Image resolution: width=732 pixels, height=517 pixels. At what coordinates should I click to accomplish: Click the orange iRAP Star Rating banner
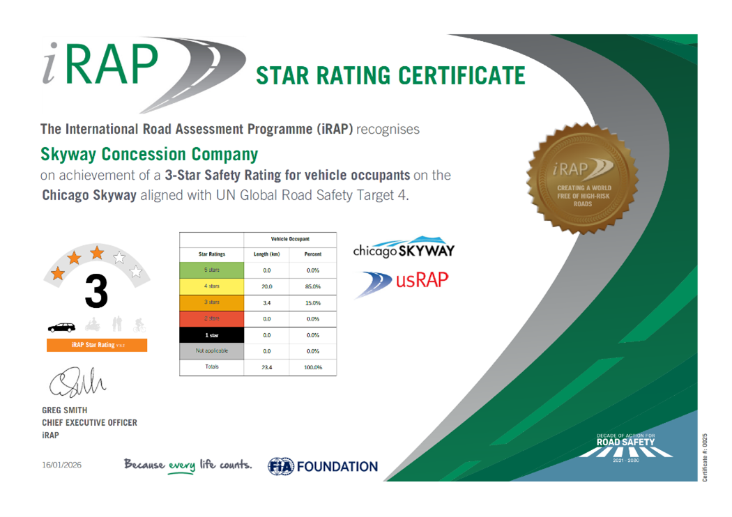pyautogui.click(x=96, y=345)
